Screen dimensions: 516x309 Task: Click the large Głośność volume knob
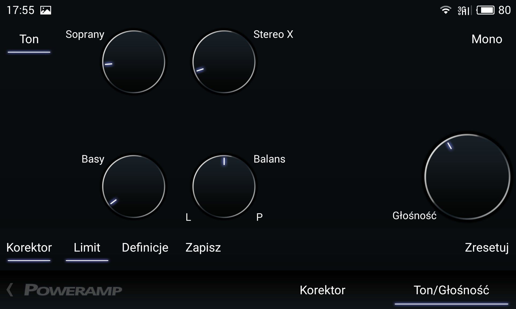coord(467,177)
